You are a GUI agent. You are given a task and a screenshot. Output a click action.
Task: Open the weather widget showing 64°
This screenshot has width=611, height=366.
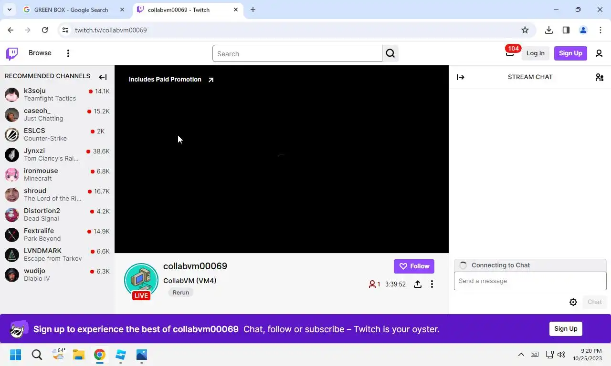58,355
